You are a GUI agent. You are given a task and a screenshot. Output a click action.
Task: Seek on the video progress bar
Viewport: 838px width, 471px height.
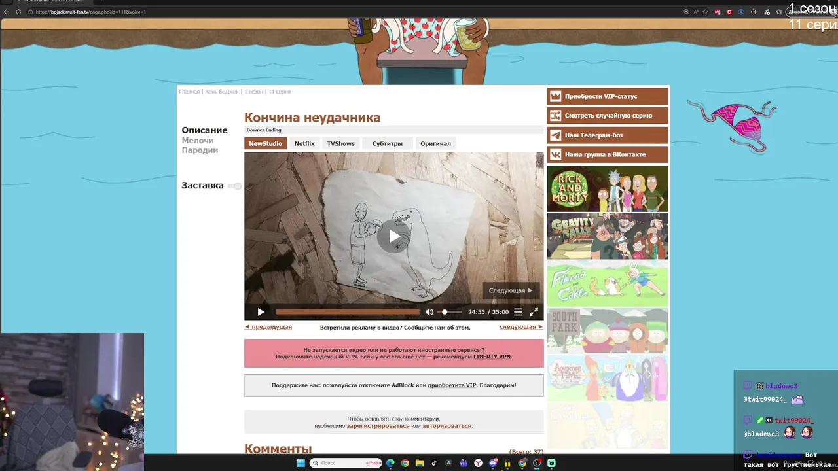coord(348,312)
